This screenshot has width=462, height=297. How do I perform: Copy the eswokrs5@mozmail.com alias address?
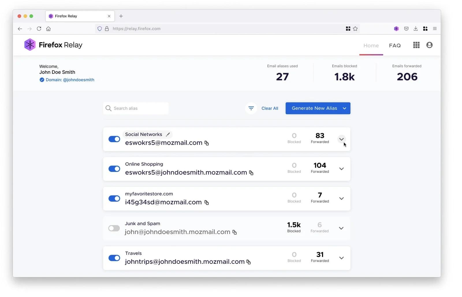pos(207,143)
